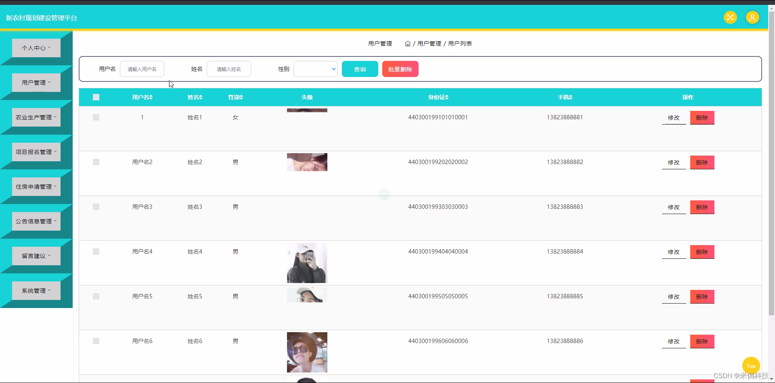
Task: Click the yellow Top back-to-top button
Action: [751, 366]
